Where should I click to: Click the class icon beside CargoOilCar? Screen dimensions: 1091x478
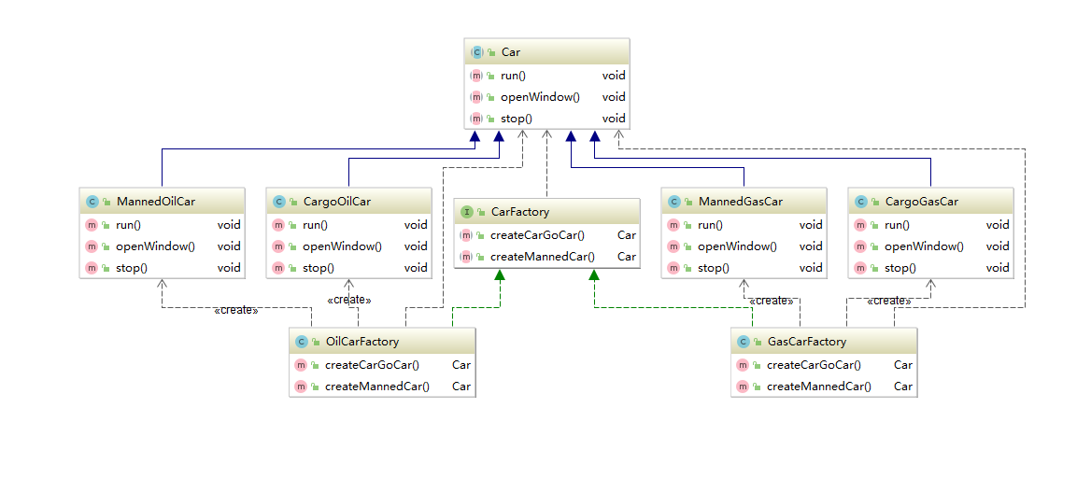[x=278, y=202]
